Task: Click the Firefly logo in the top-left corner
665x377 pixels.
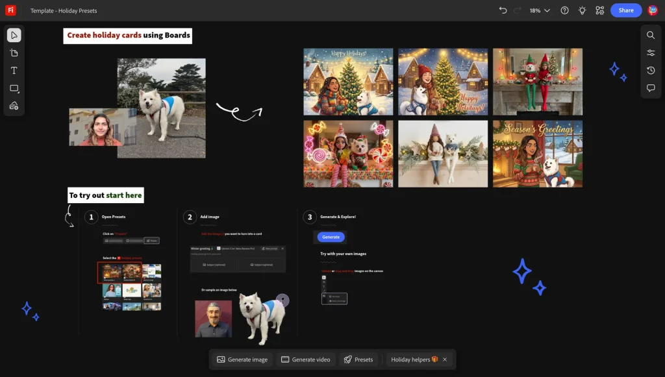Action: tap(9, 10)
